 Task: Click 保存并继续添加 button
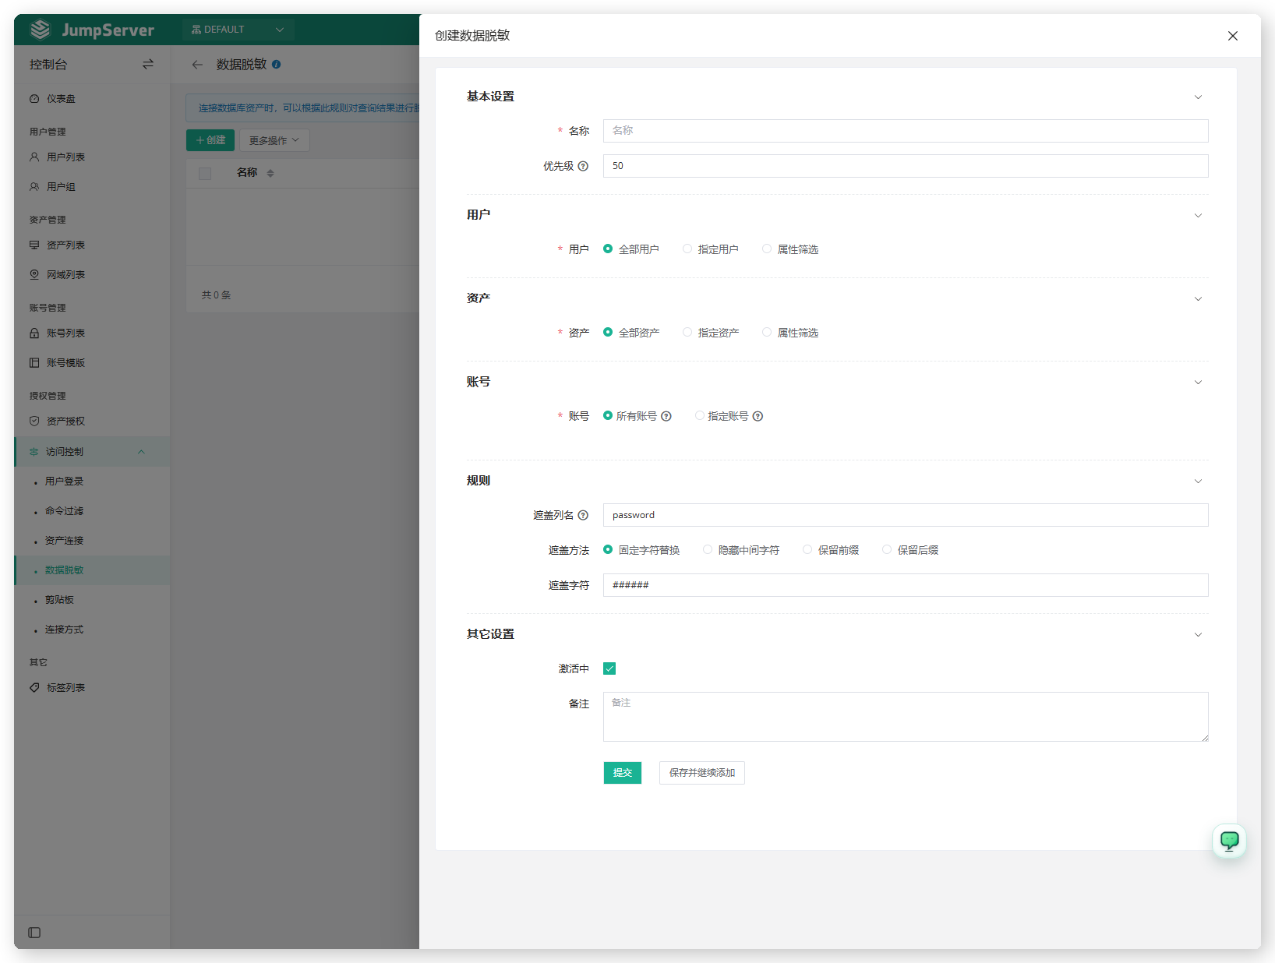(702, 773)
